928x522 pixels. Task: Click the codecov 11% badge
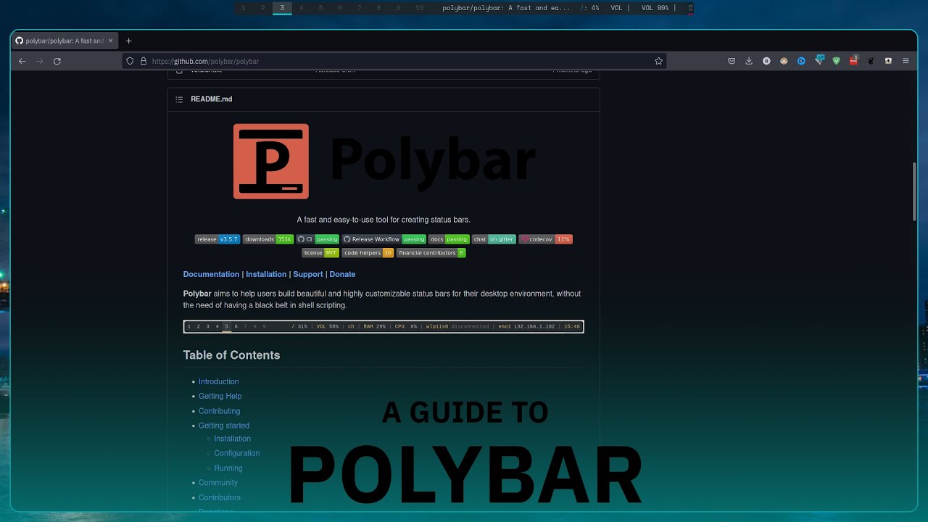point(545,239)
